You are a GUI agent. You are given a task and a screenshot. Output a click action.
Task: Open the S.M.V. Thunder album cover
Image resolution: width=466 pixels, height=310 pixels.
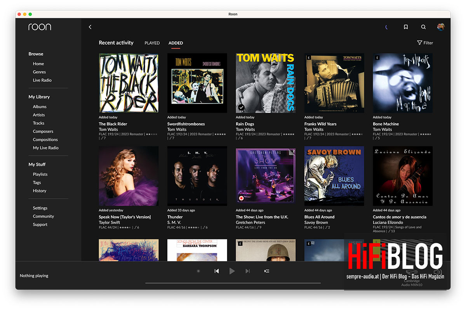tap(197, 176)
